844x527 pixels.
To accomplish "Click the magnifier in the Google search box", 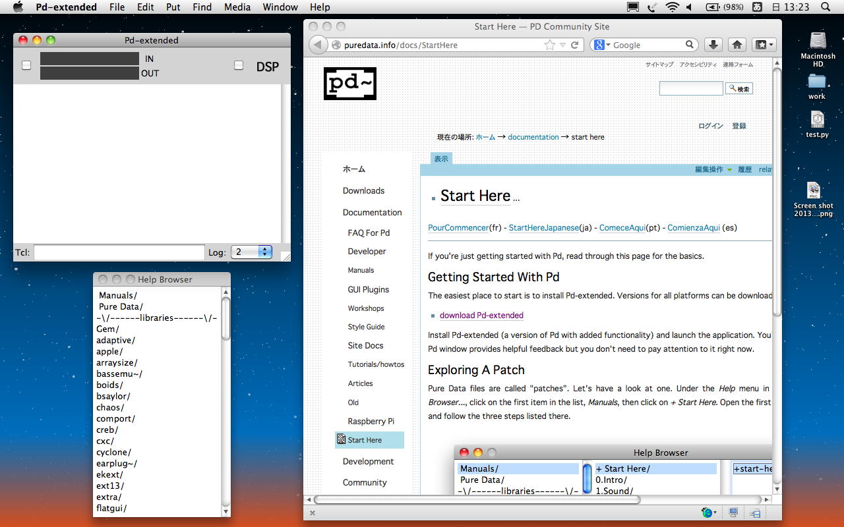I will 690,45.
